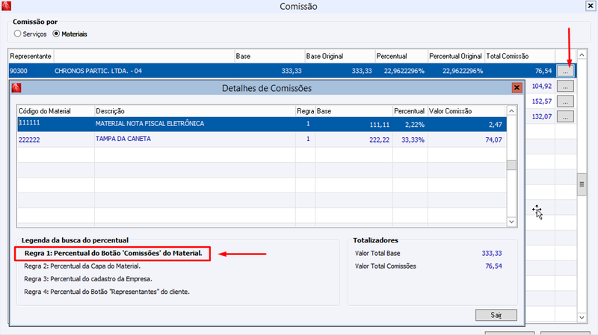Click the Base Original column header
This screenshot has width=598, height=335.
pos(340,57)
